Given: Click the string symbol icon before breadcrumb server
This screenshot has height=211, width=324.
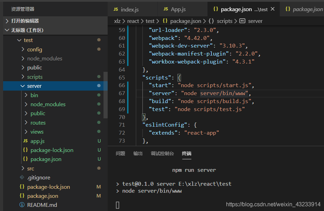Looking at the screenshot, I should coord(242,21).
